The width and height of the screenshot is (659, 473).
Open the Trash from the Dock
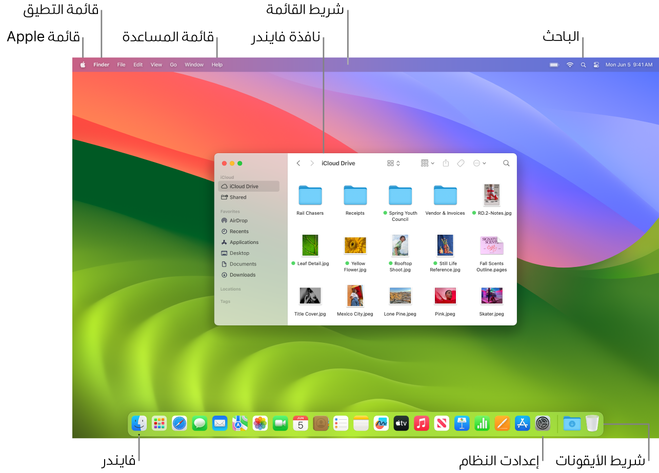(592, 423)
